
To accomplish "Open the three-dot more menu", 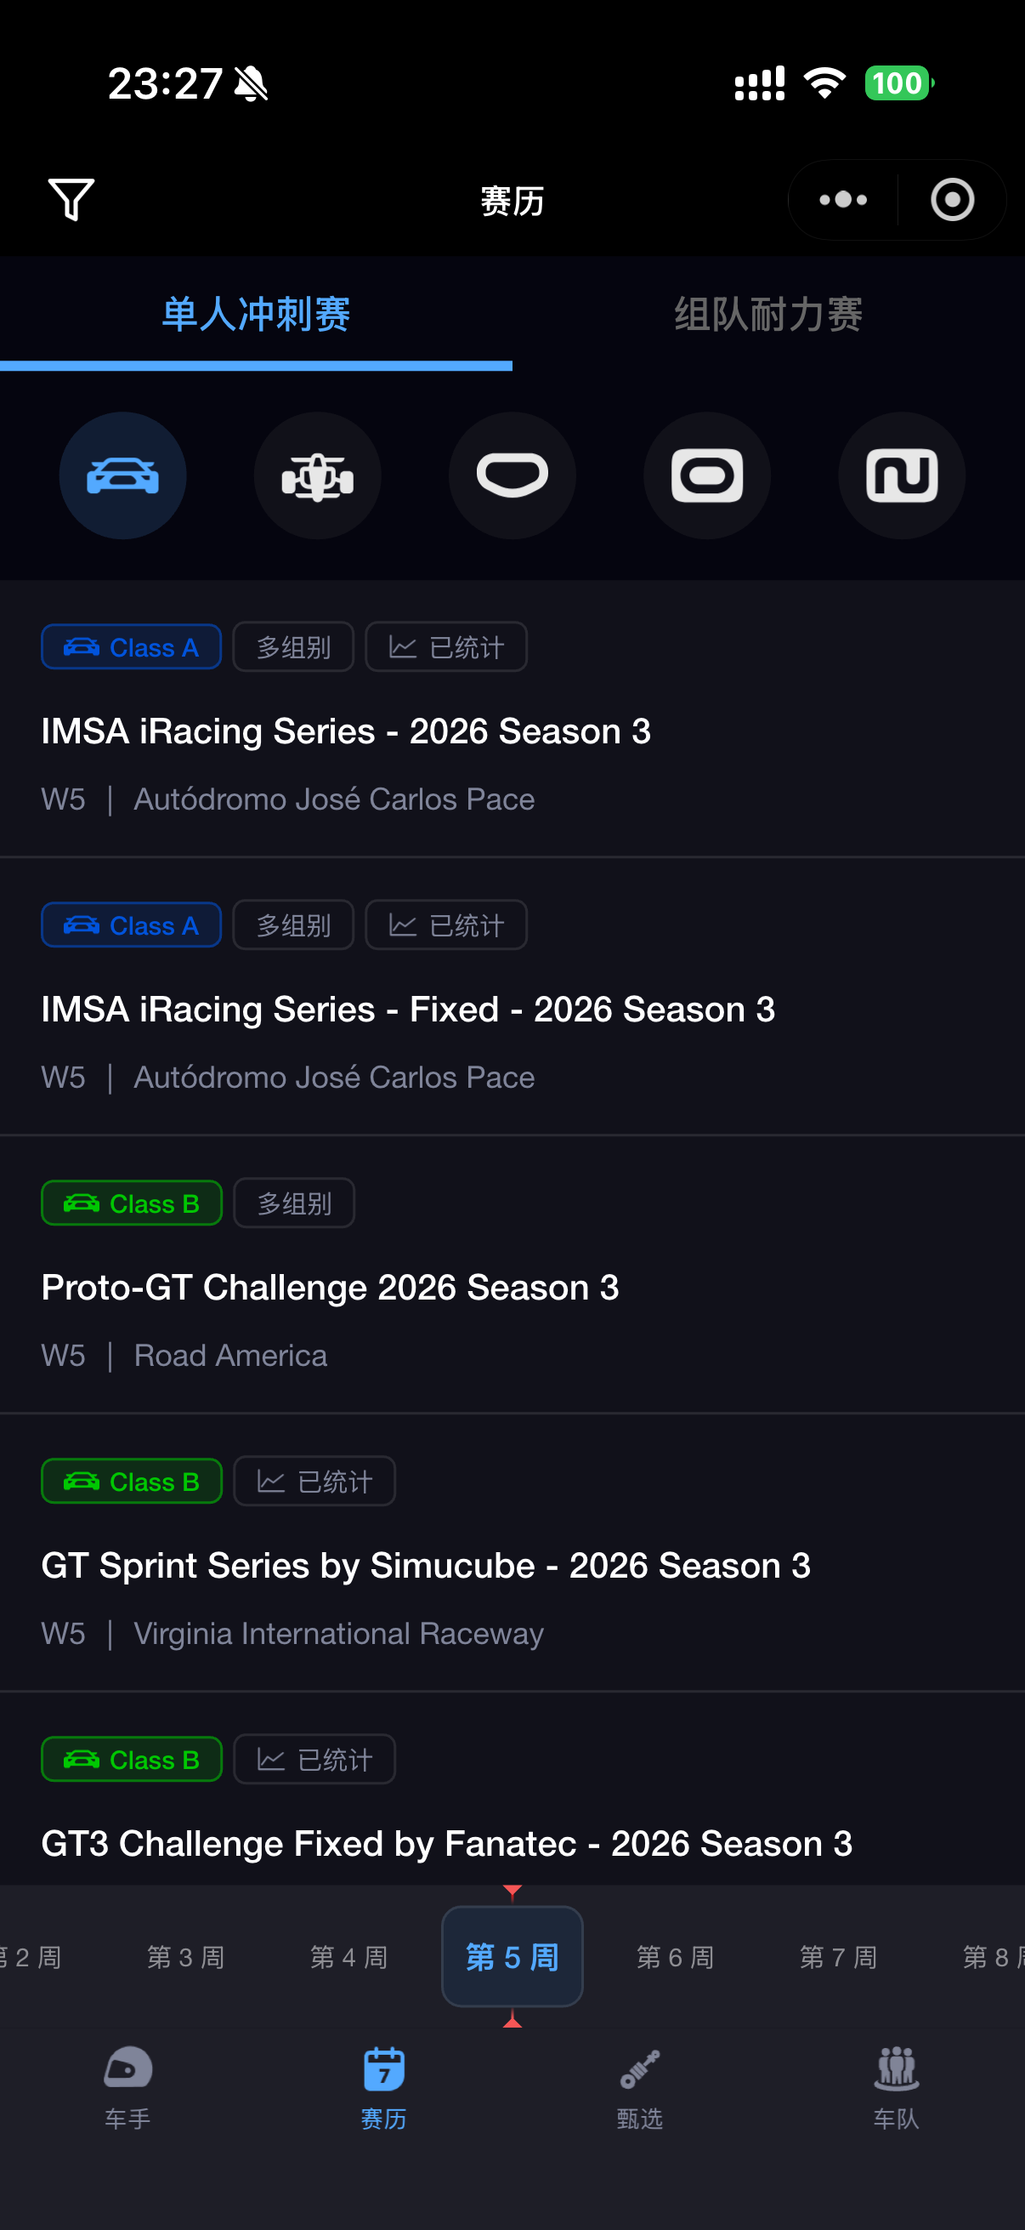I will 843,200.
